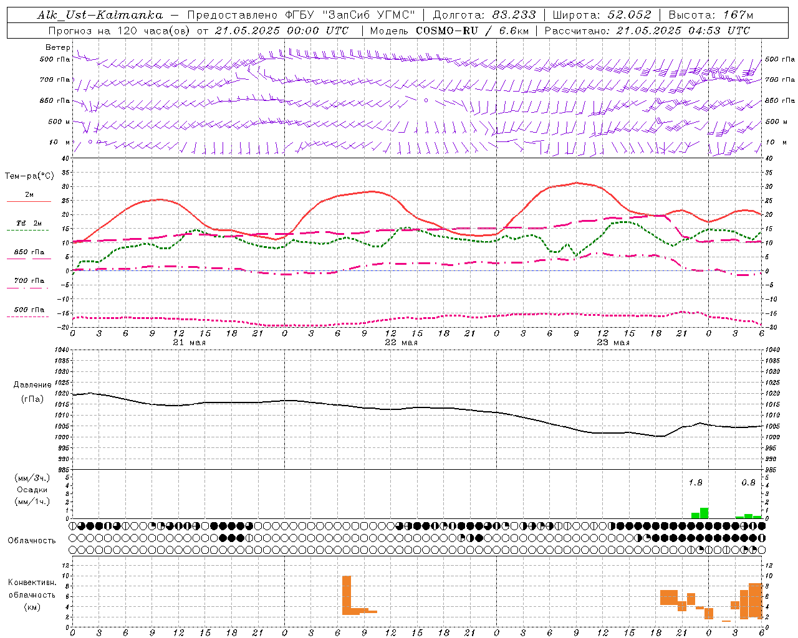This screenshot has height=638, width=798.
Task: Click the '(гПа)' unit under Давление
Action: [x=32, y=399]
